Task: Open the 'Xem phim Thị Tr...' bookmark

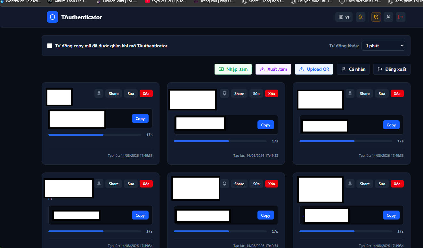Action: pyautogui.click(x=406, y=1)
